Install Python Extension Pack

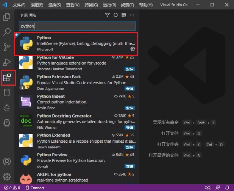click(x=129, y=89)
